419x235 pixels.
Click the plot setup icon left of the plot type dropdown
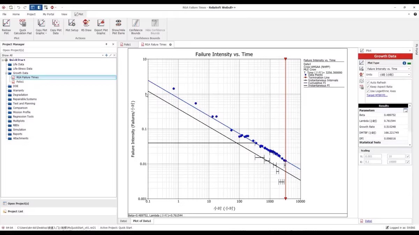coord(361,69)
